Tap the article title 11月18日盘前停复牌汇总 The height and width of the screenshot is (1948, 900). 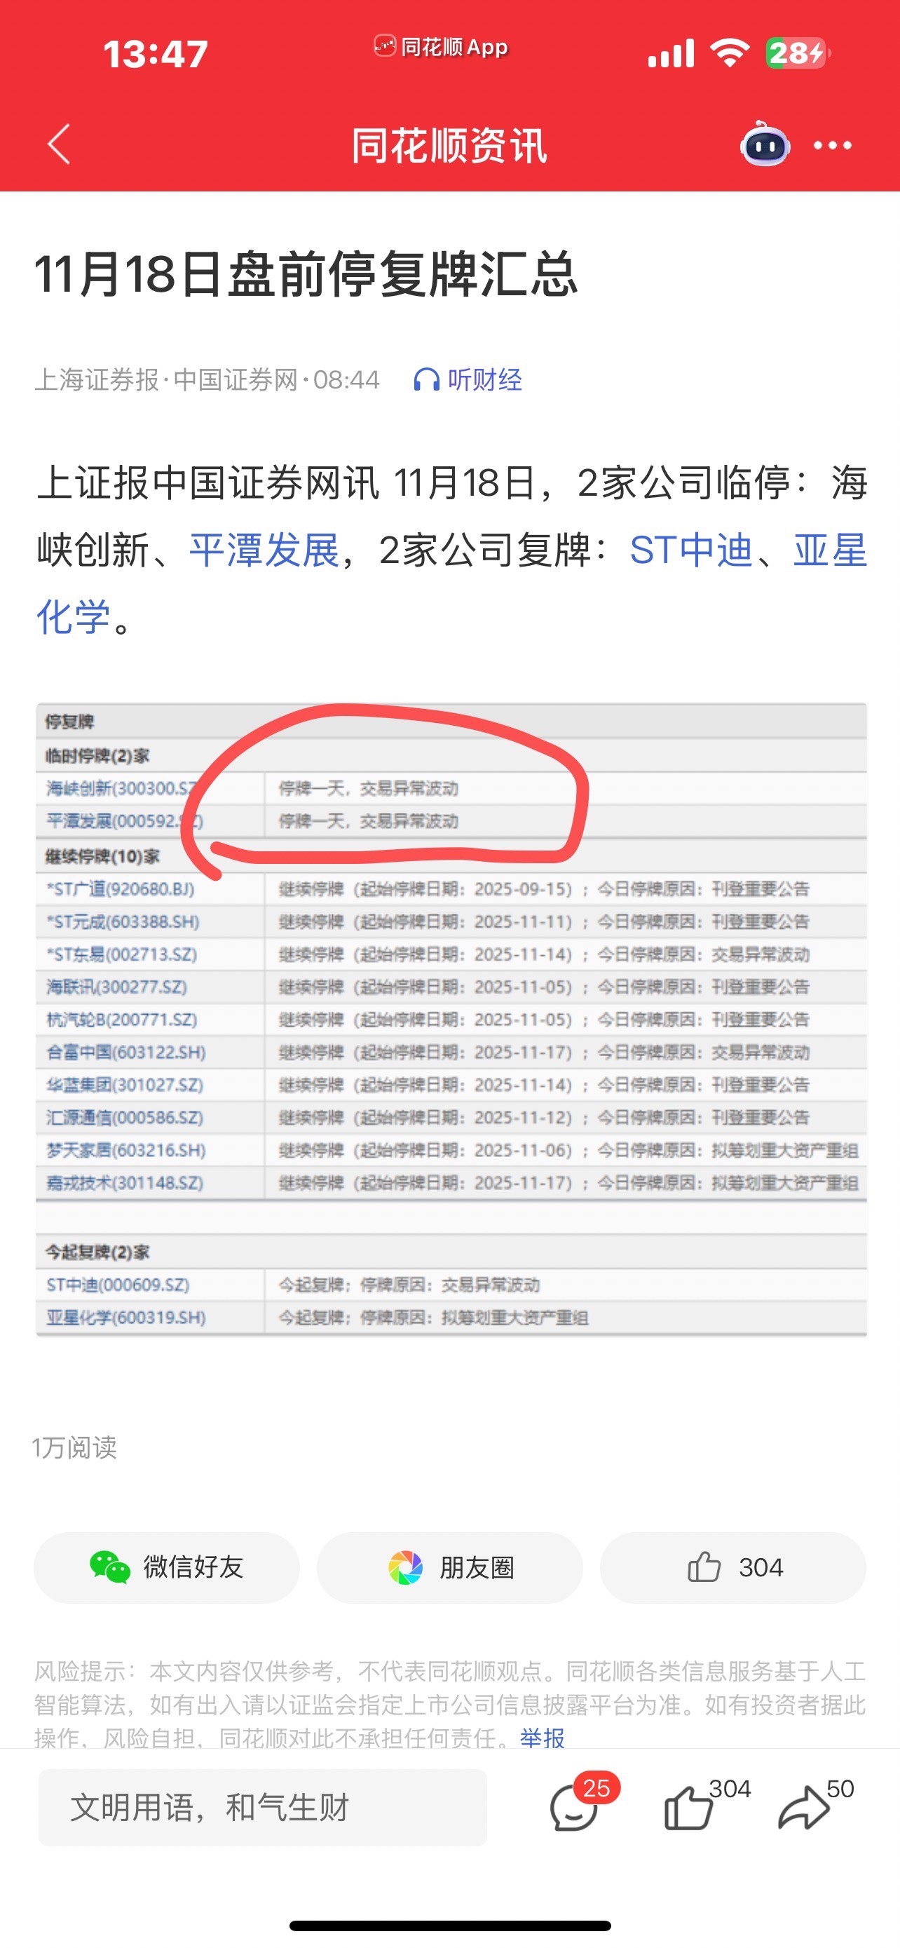pyautogui.click(x=306, y=273)
